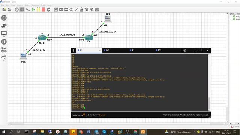Select the Add a note tool

(x=56, y=10)
